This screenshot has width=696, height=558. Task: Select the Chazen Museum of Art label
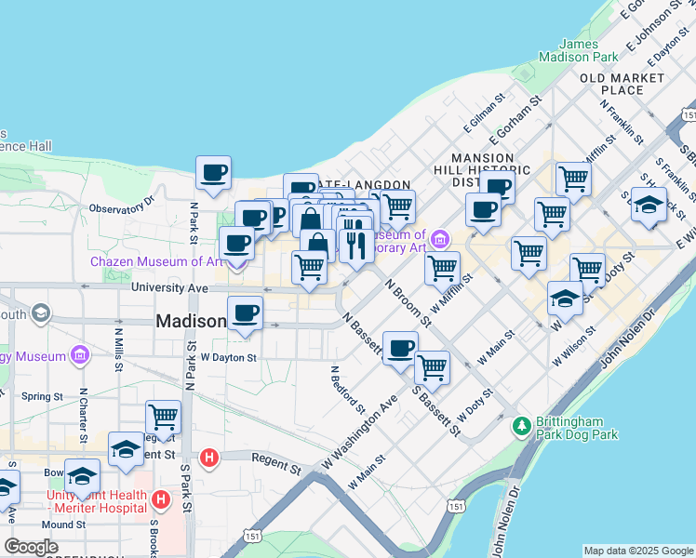156,261
